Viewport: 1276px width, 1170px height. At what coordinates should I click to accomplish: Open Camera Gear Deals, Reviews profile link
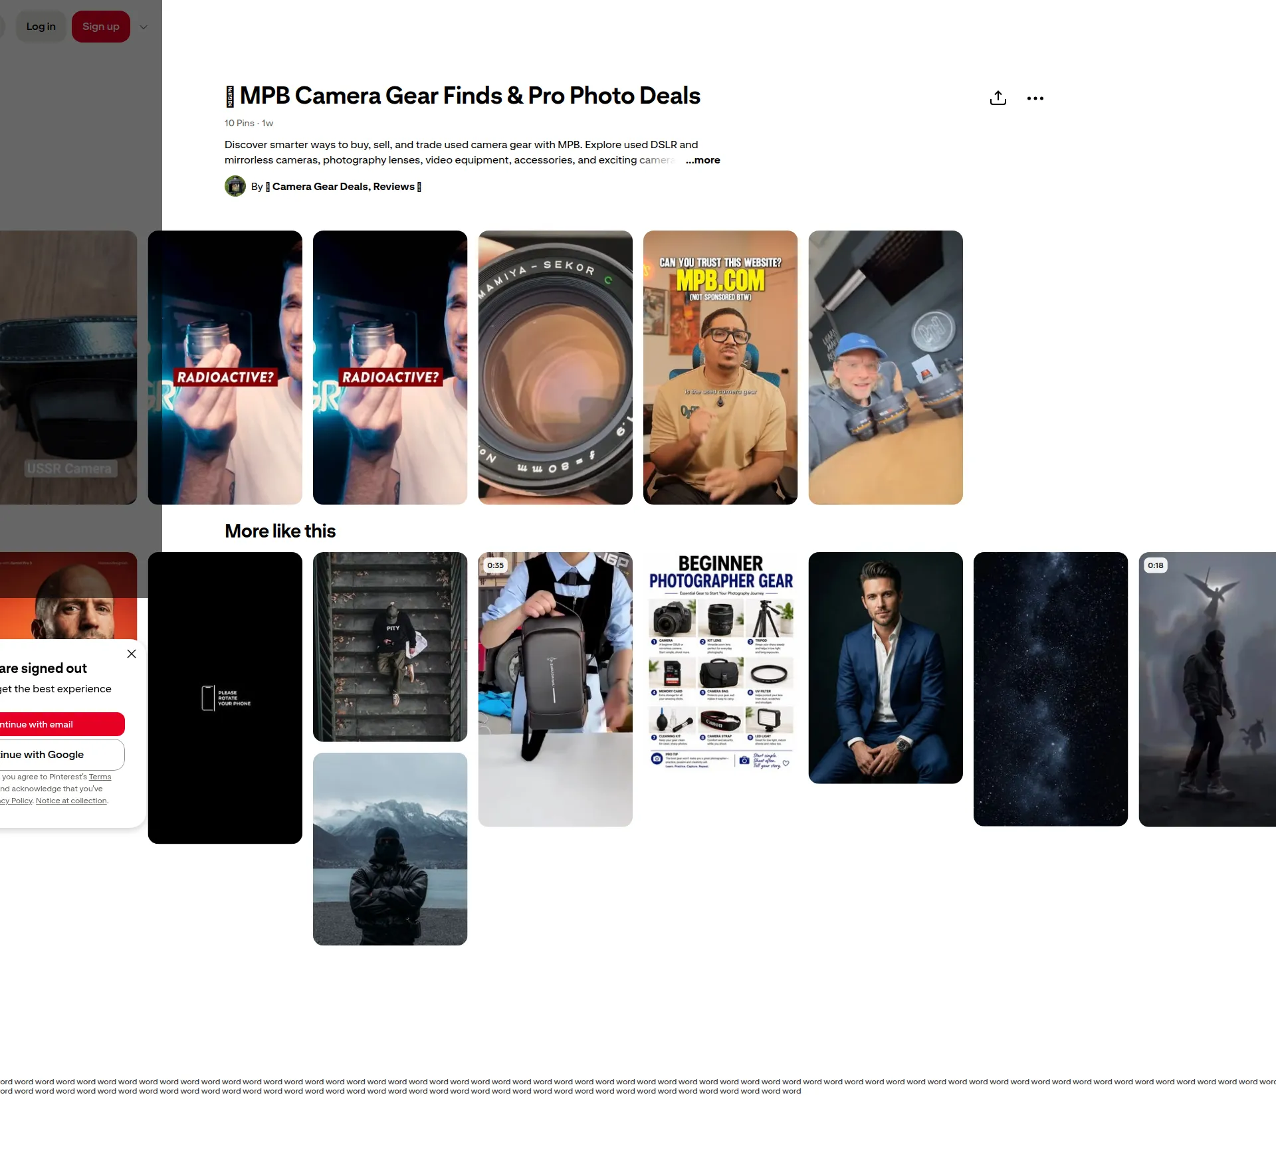[x=343, y=187]
